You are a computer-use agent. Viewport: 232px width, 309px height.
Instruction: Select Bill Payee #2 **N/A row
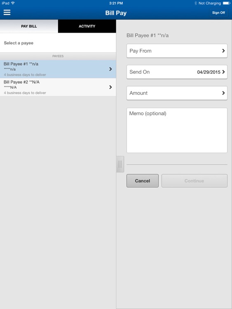coord(58,87)
